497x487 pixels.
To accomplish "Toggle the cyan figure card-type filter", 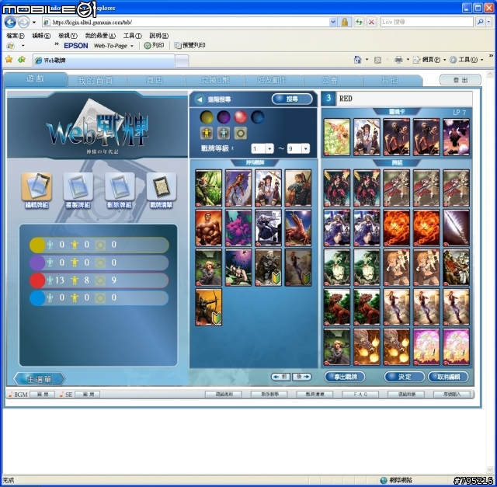I will coord(224,133).
